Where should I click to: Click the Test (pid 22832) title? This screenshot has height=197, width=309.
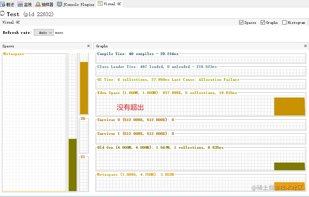(30, 14)
